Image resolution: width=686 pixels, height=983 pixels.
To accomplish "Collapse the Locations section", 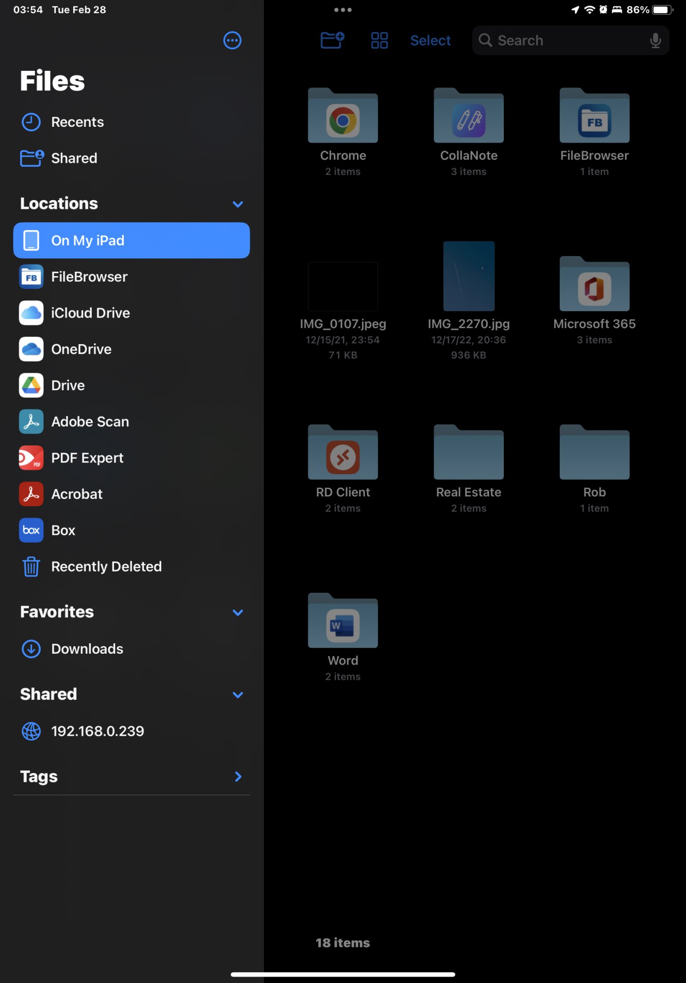I will coord(238,204).
